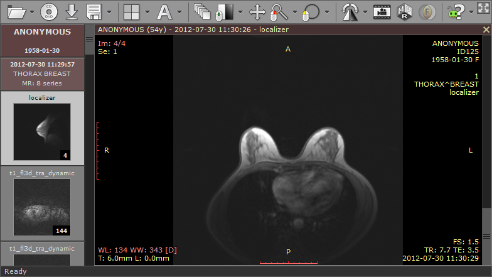
Task: Select the pan move tool
Action: [257, 12]
